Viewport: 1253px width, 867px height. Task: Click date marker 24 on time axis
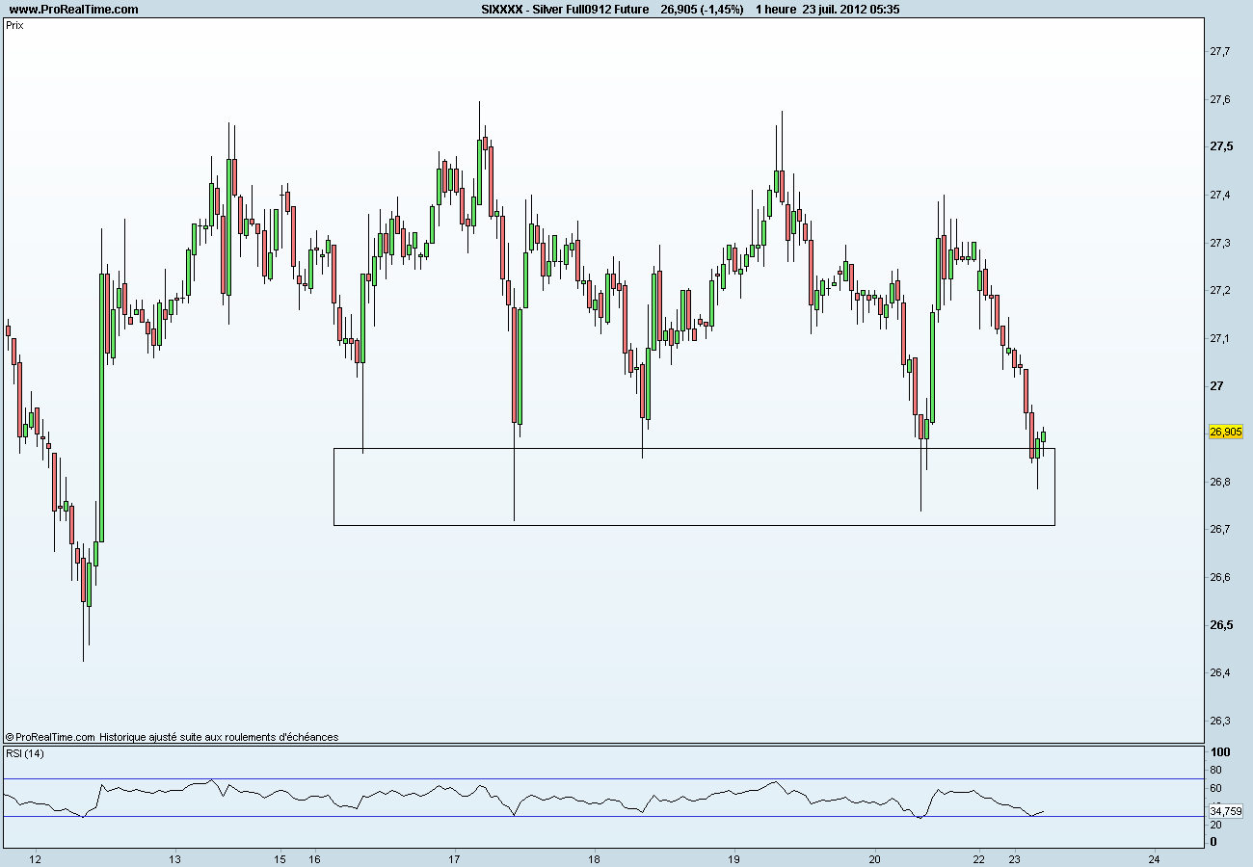pos(1155,858)
